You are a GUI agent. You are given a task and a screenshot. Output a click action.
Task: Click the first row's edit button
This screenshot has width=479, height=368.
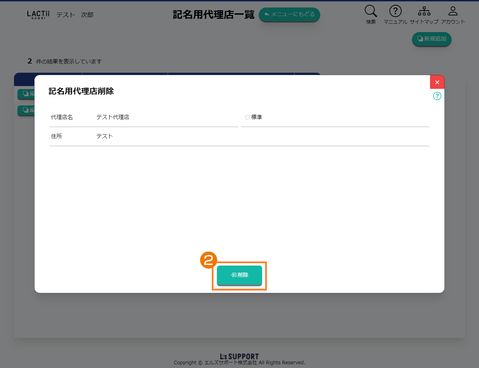(x=26, y=94)
